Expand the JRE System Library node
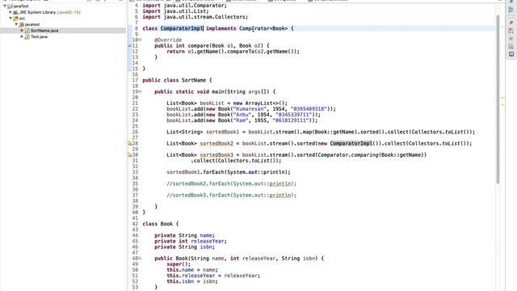Screen dimensions: 517x291 click(x=11, y=12)
